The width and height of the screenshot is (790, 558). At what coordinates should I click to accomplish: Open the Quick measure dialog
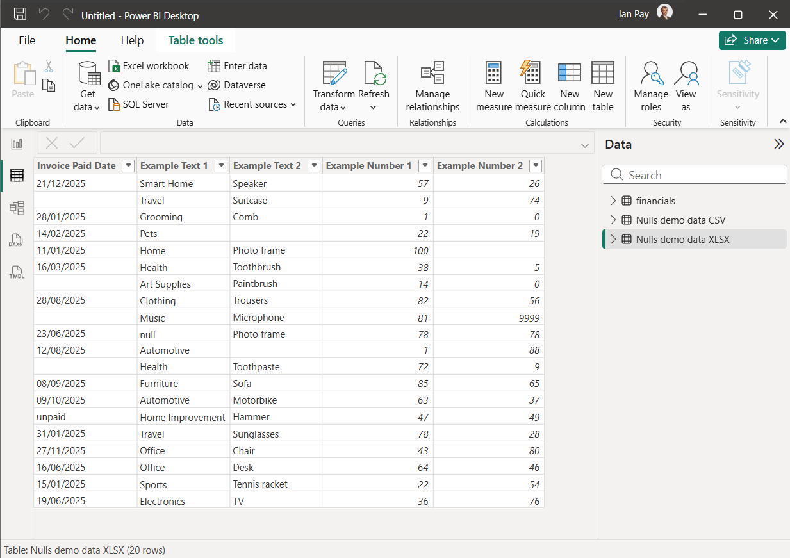(x=532, y=85)
